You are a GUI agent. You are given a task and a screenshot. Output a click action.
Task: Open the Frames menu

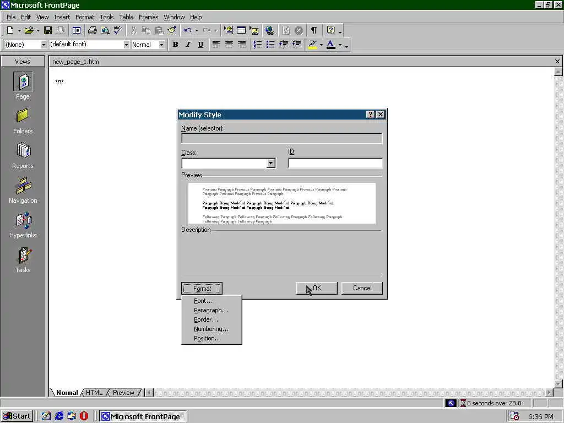pyautogui.click(x=148, y=17)
